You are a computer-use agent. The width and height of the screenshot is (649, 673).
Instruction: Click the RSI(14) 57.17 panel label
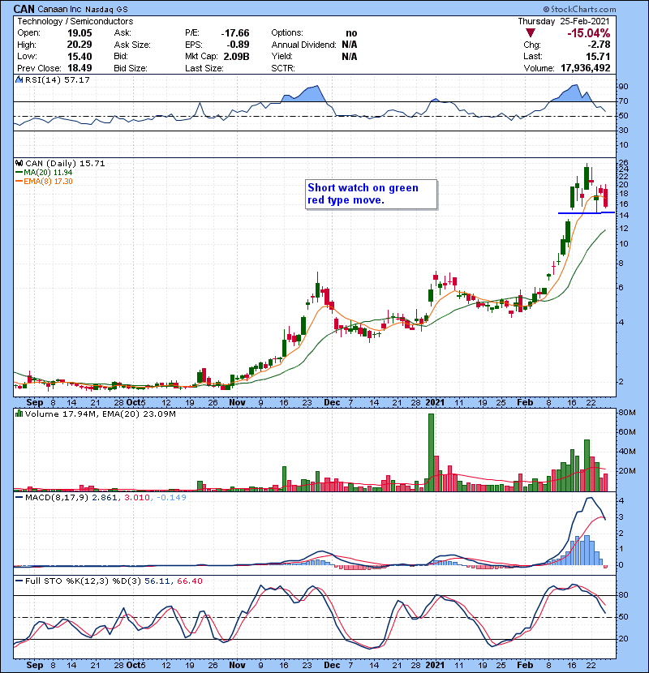coord(58,79)
